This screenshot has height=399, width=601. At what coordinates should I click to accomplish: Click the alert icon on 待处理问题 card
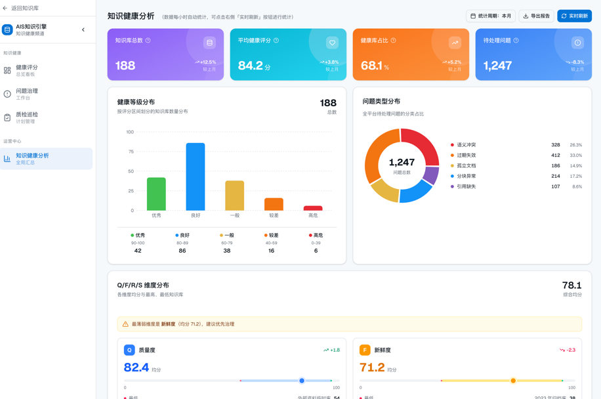pyautogui.click(x=577, y=43)
